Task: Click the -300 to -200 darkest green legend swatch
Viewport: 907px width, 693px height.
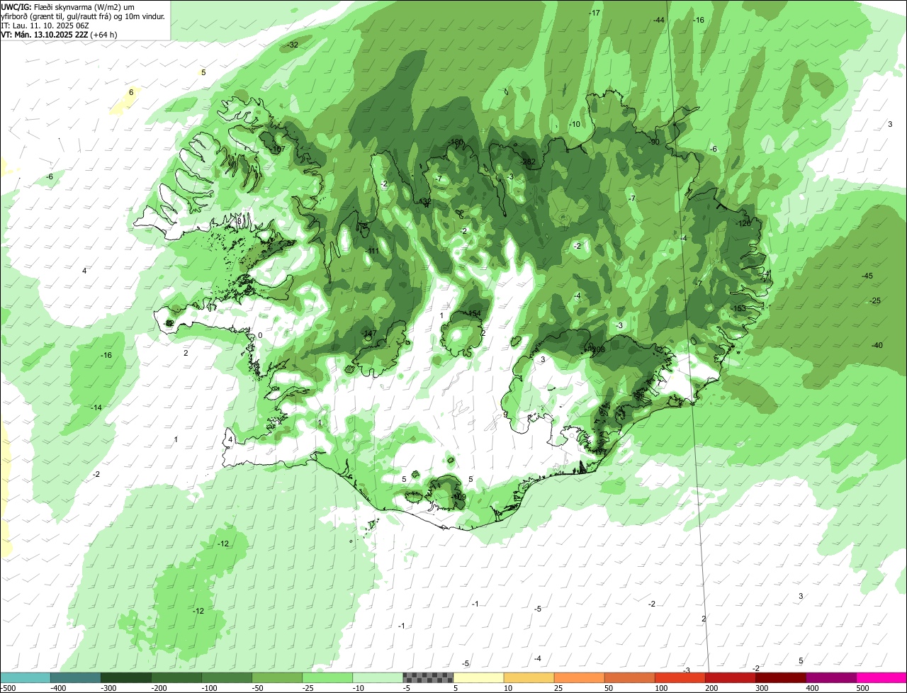Action: [126, 677]
